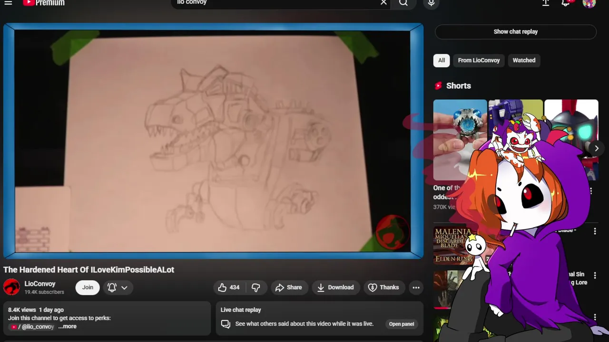Open the live chat replay panel
The height and width of the screenshot is (342, 609).
click(402, 324)
